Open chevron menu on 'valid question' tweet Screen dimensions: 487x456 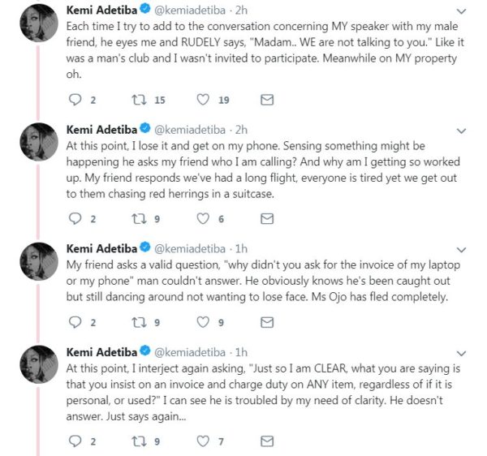tap(462, 250)
